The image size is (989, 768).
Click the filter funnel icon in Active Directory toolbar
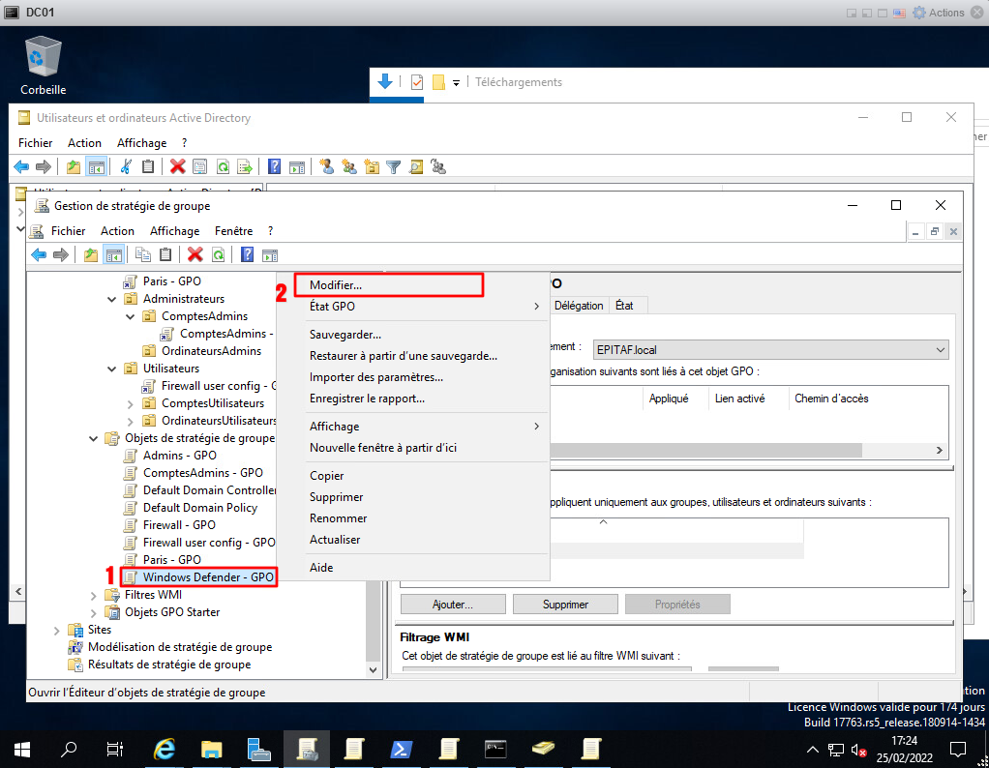[x=394, y=166]
